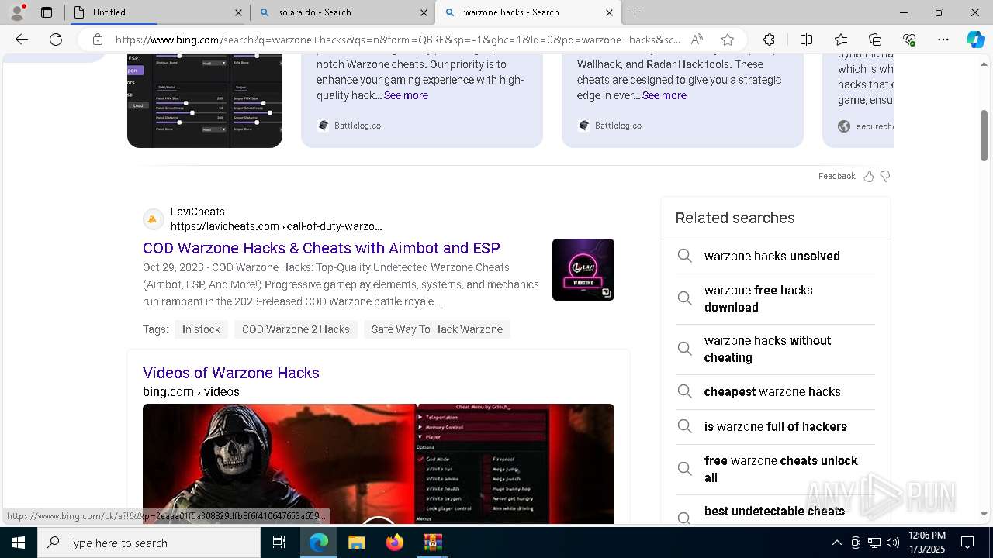Select COD Warzone 2 Hacks tag
993x558 pixels.
pyautogui.click(x=296, y=329)
